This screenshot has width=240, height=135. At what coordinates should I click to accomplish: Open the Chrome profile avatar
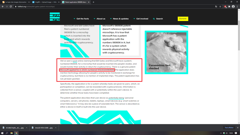pos(233,7)
